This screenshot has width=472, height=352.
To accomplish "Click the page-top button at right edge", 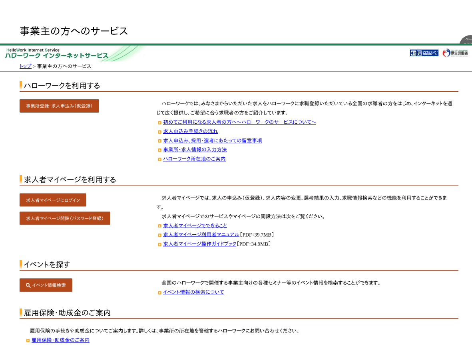I will [x=466, y=40].
